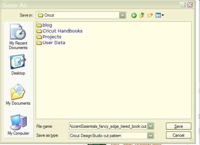Expand the File name dropdown arrow
200x145 pixels.
pyautogui.click(x=150, y=126)
